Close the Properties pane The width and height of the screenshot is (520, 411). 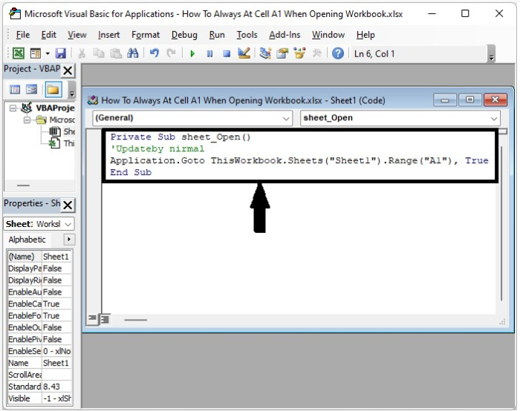click(x=68, y=205)
